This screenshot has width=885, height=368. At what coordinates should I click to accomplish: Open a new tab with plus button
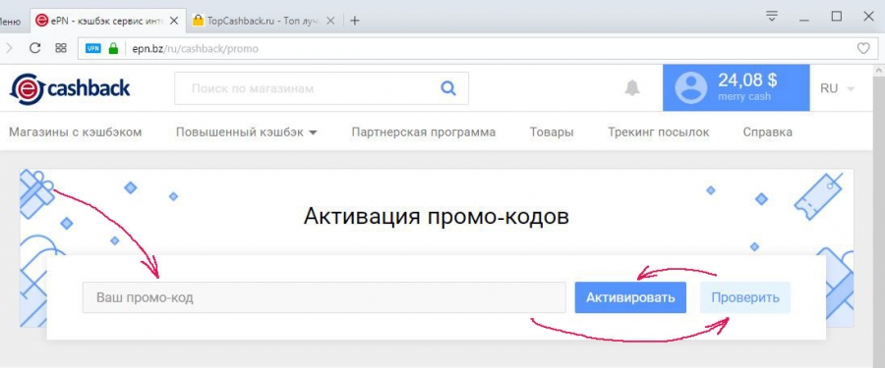(x=354, y=21)
